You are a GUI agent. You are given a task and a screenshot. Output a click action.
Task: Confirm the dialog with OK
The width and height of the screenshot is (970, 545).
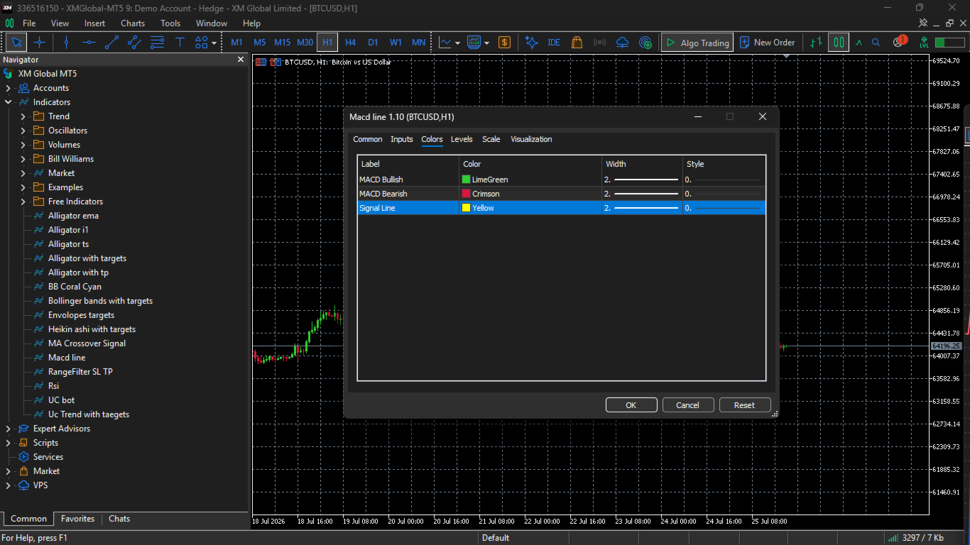pyautogui.click(x=631, y=405)
